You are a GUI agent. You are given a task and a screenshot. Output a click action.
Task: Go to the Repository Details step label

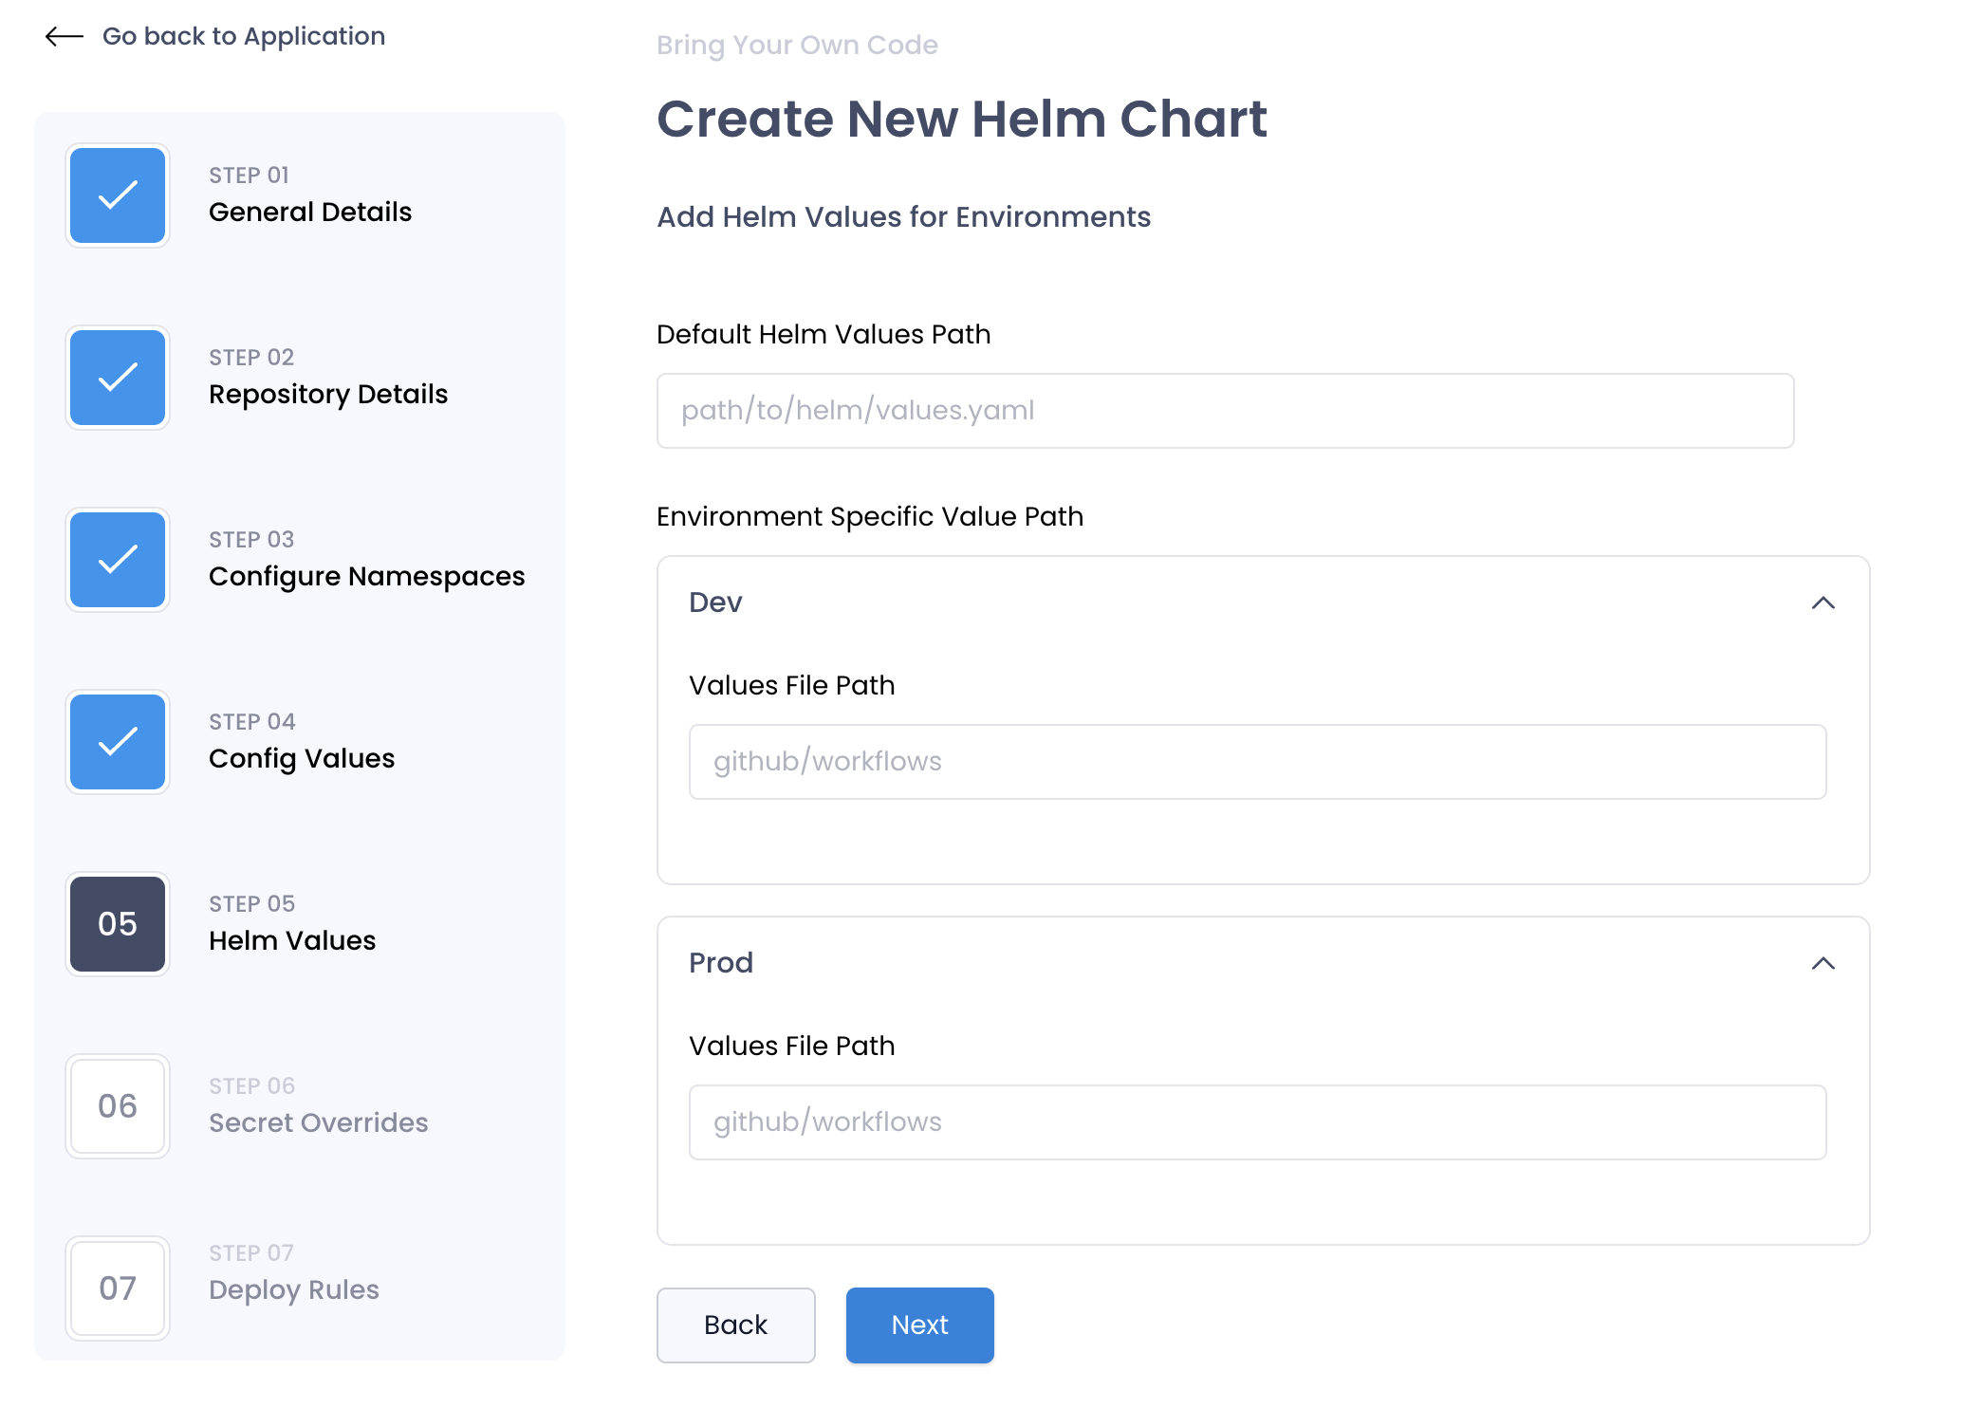coord(328,394)
